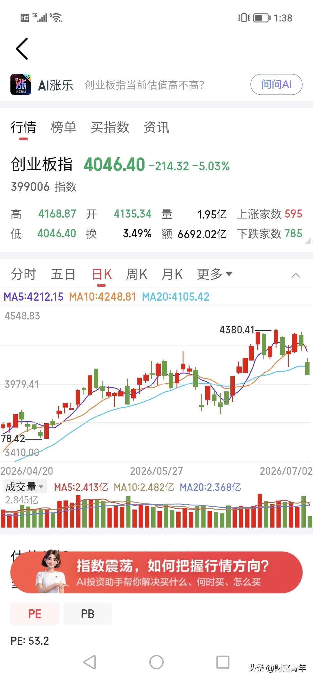Open the AI涨乐 app logo
This screenshot has width=313, height=679.
coord(21,84)
